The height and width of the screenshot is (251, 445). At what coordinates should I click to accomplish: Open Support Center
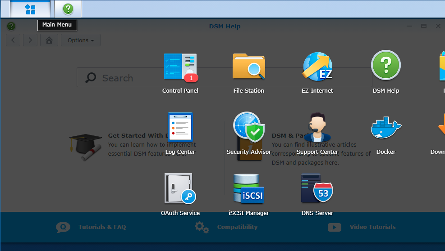(x=317, y=134)
